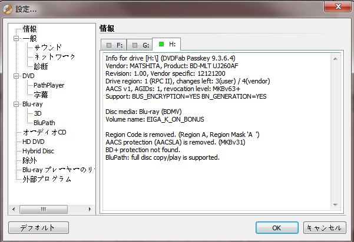
Task: Click the 'Info for drive [H:\]' line
Action: (x=170, y=58)
